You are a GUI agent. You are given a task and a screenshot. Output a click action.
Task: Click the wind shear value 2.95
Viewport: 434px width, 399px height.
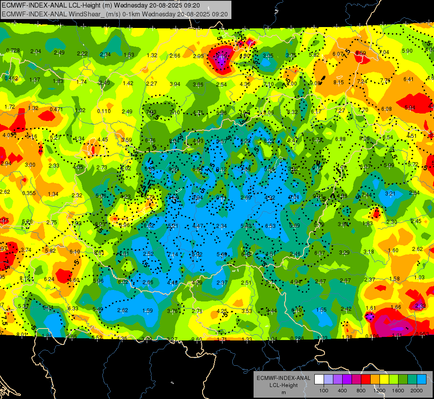(x=198, y=56)
